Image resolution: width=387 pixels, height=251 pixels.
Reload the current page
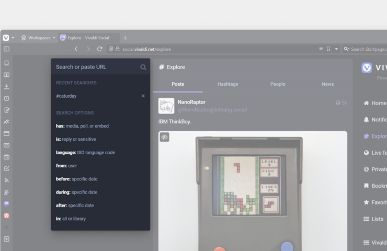point(100,49)
